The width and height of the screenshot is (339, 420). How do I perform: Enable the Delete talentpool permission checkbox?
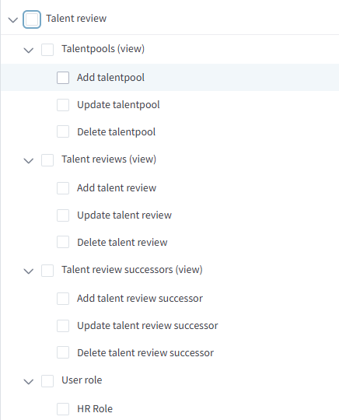pos(63,131)
